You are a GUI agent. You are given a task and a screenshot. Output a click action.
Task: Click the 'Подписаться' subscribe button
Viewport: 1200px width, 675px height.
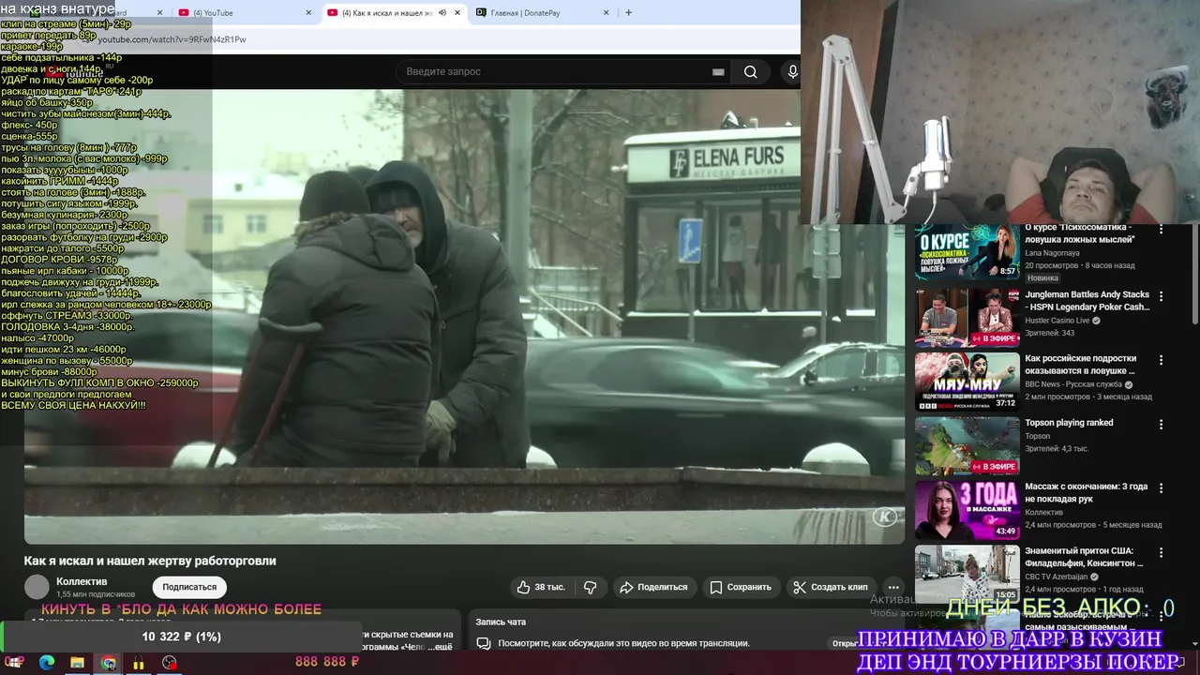pos(189,587)
